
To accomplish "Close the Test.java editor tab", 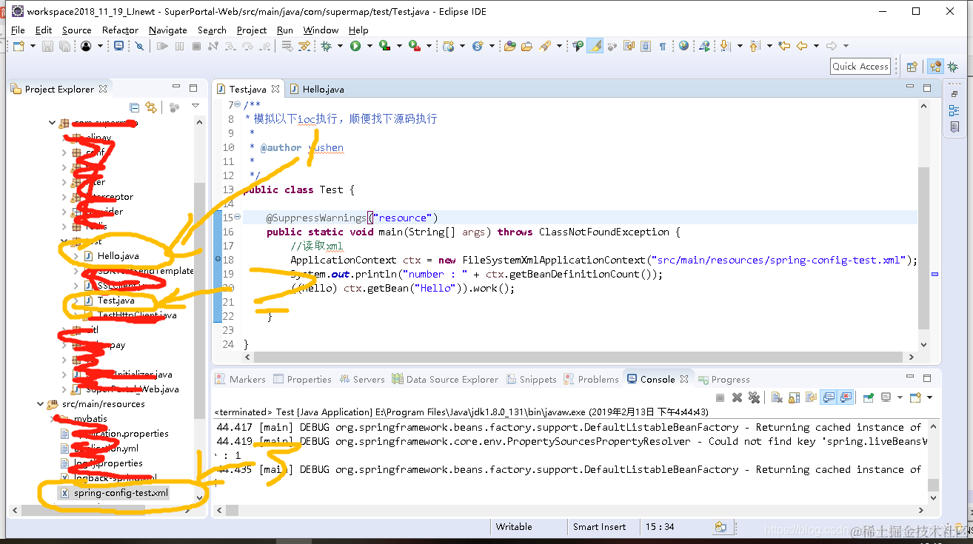I will (x=275, y=89).
